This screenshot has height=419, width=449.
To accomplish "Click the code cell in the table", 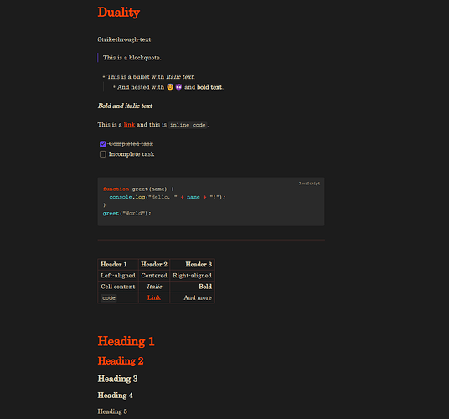I will (x=109, y=297).
